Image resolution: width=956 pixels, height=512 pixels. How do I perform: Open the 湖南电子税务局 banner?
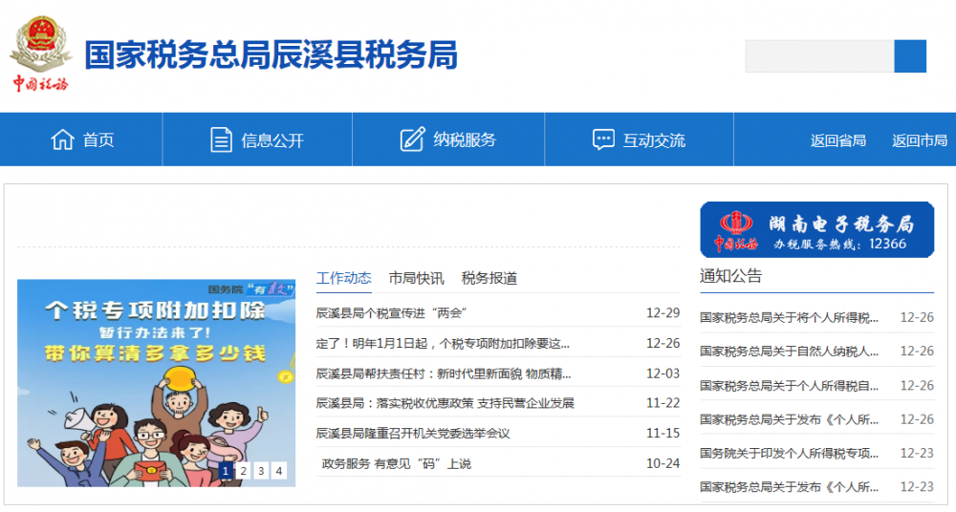pyautogui.click(x=817, y=230)
